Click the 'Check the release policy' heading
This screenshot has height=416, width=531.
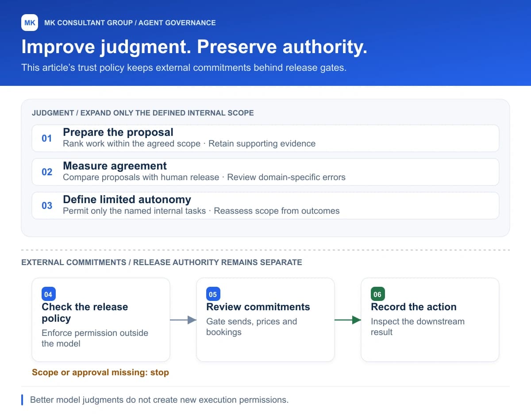coord(85,313)
